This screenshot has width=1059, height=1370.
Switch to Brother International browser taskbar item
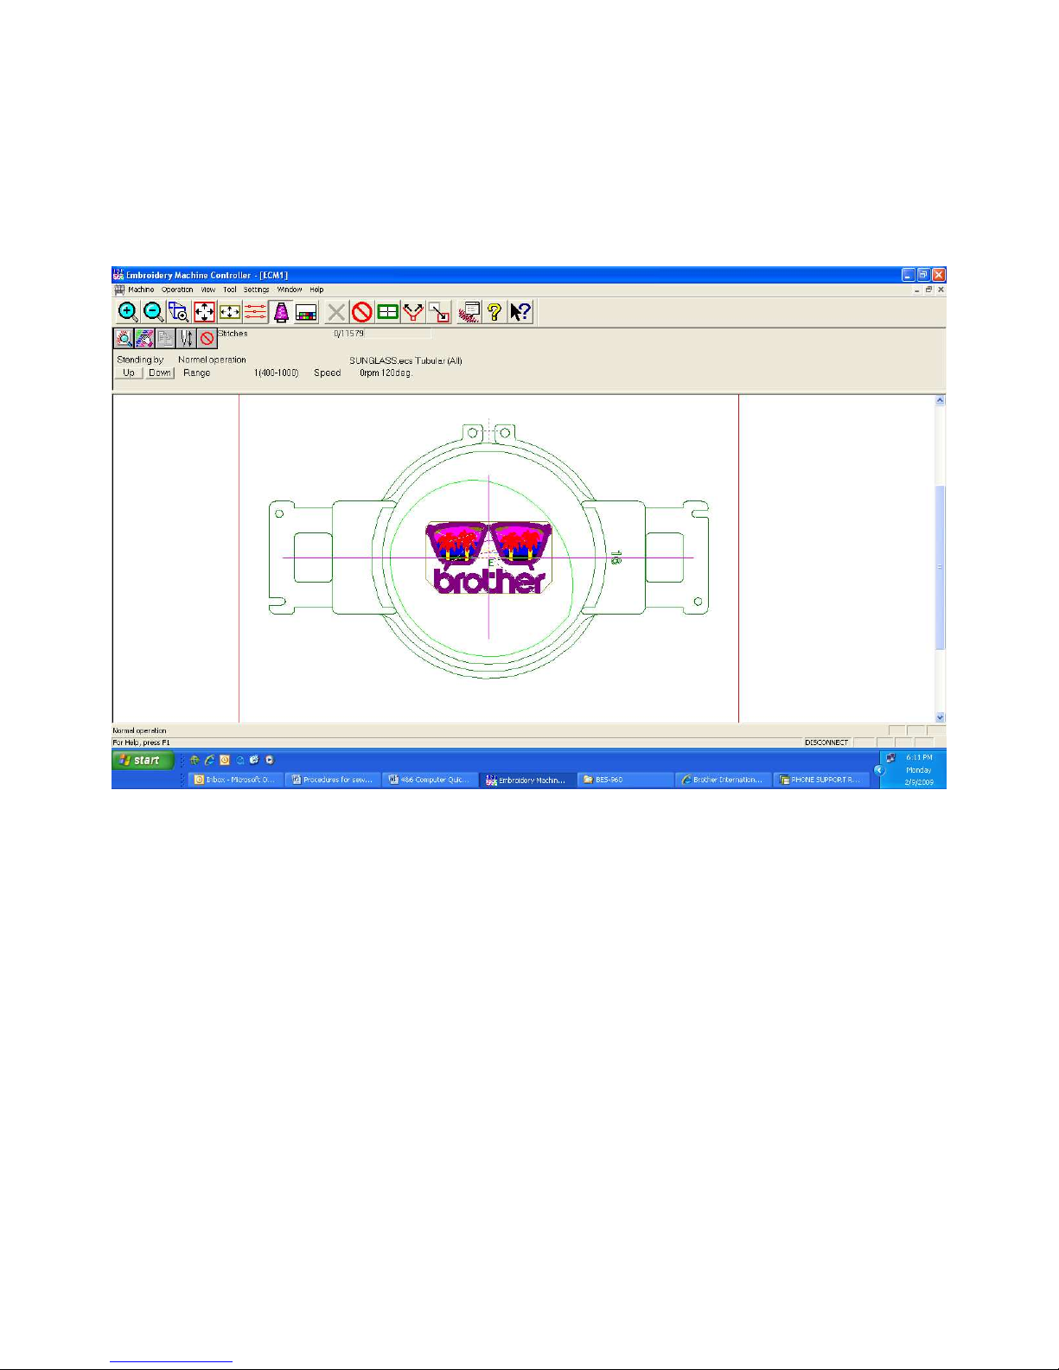click(724, 780)
